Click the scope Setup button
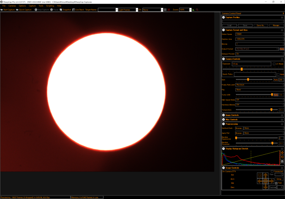This screenshot has width=285, height=199. pyautogui.click(x=279, y=179)
